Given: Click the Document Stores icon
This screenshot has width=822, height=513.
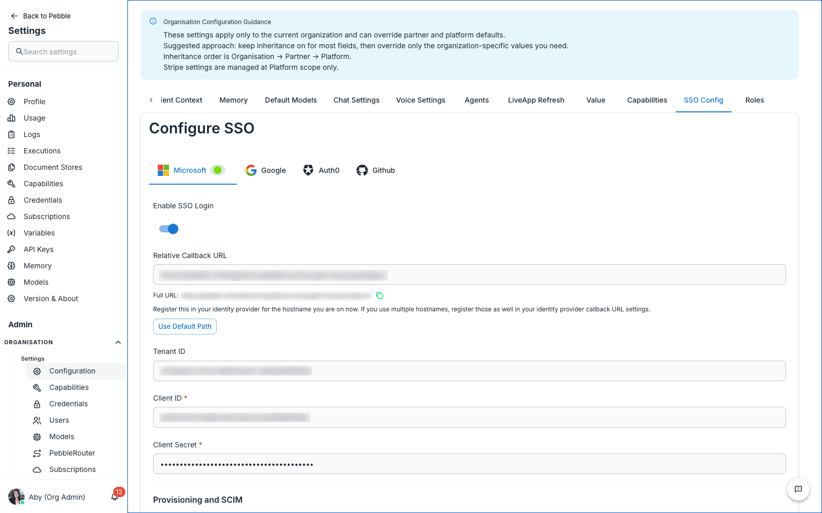Looking at the screenshot, I should click(11, 167).
